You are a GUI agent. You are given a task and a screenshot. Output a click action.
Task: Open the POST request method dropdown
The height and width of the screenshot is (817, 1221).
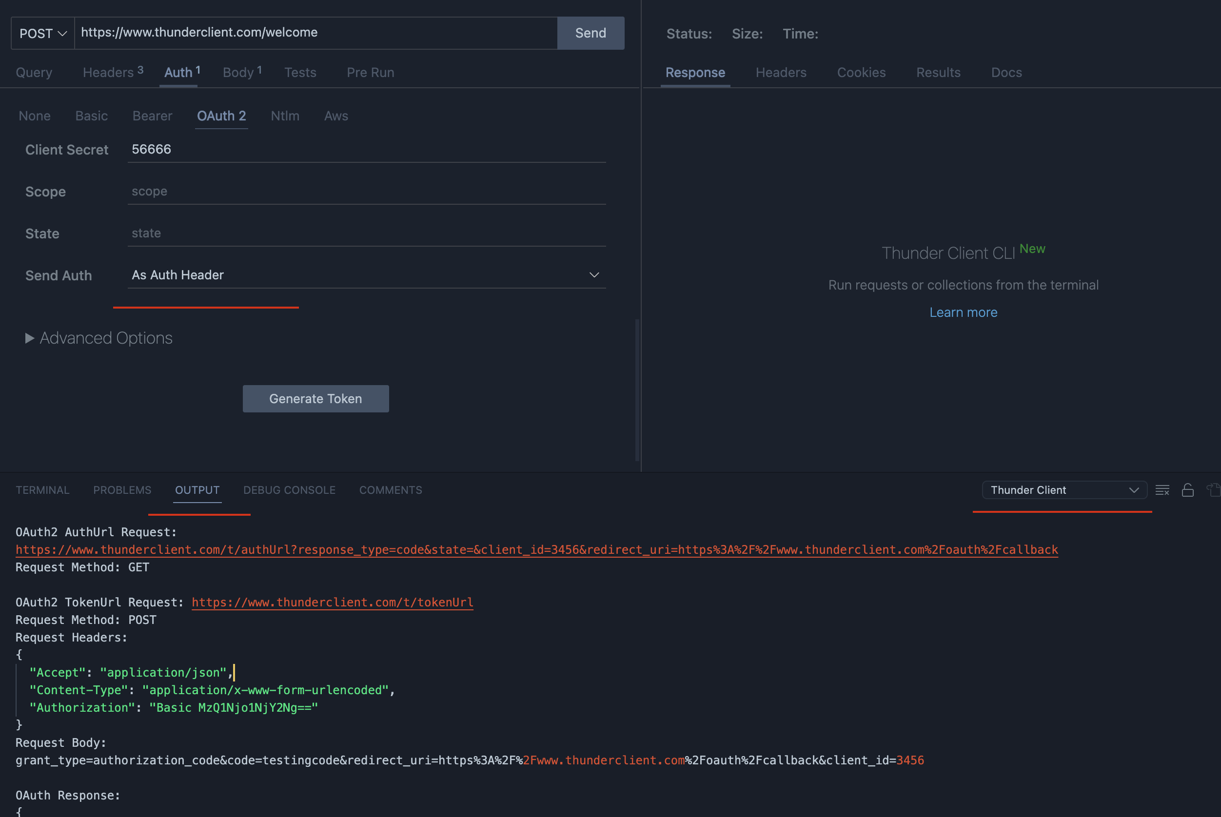pyautogui.click(x=41, y=32)
